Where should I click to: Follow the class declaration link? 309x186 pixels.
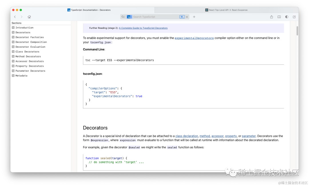coord(187,136)
